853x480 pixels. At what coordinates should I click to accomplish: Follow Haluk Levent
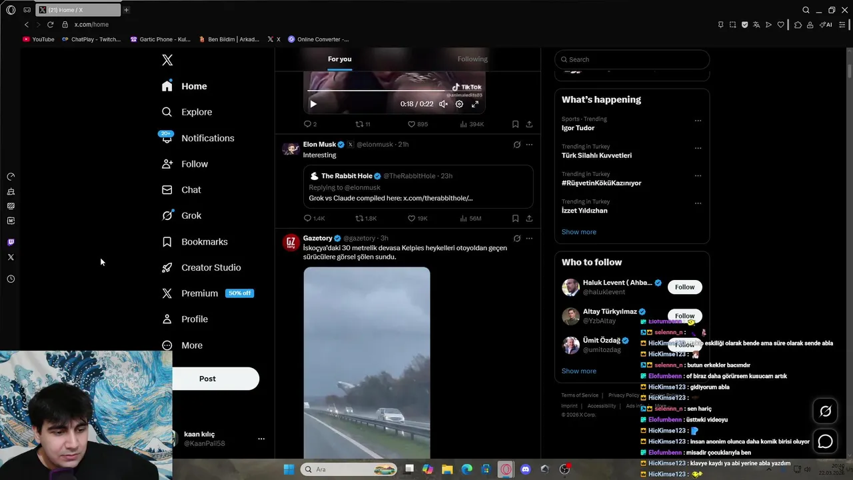click(x=684, y=287)
